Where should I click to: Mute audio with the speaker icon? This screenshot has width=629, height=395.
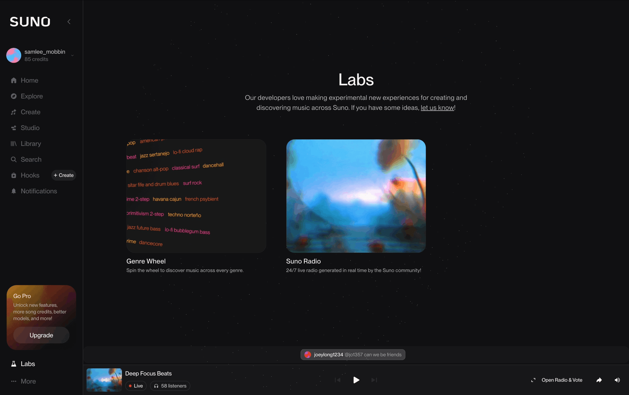[617, 380]
